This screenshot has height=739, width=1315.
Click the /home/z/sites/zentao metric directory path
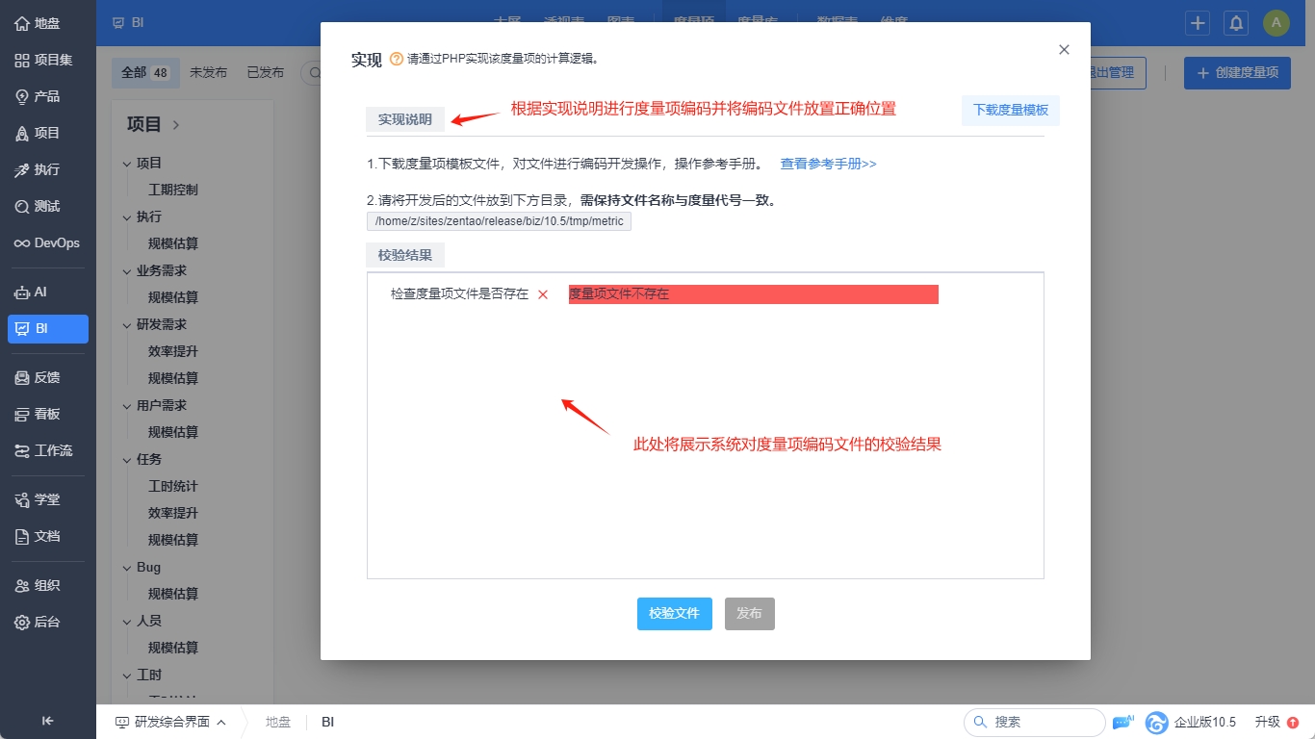[499, 222]
